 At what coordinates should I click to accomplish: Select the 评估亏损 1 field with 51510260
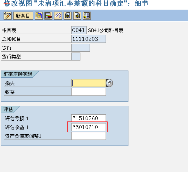coord(89,118)
